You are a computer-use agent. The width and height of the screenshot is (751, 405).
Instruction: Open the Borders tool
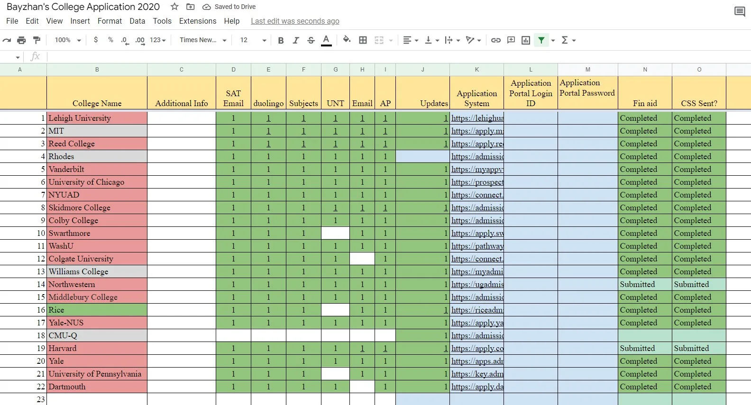point(363,40)
